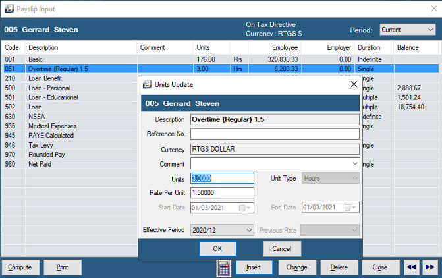Expand the Comment combo box
The width and height of the screenshot is (442, 278).
pos(355,164)
